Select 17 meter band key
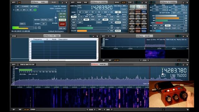Image resolution: width=199 pixels, height=112 pixels. click(144, 25)
